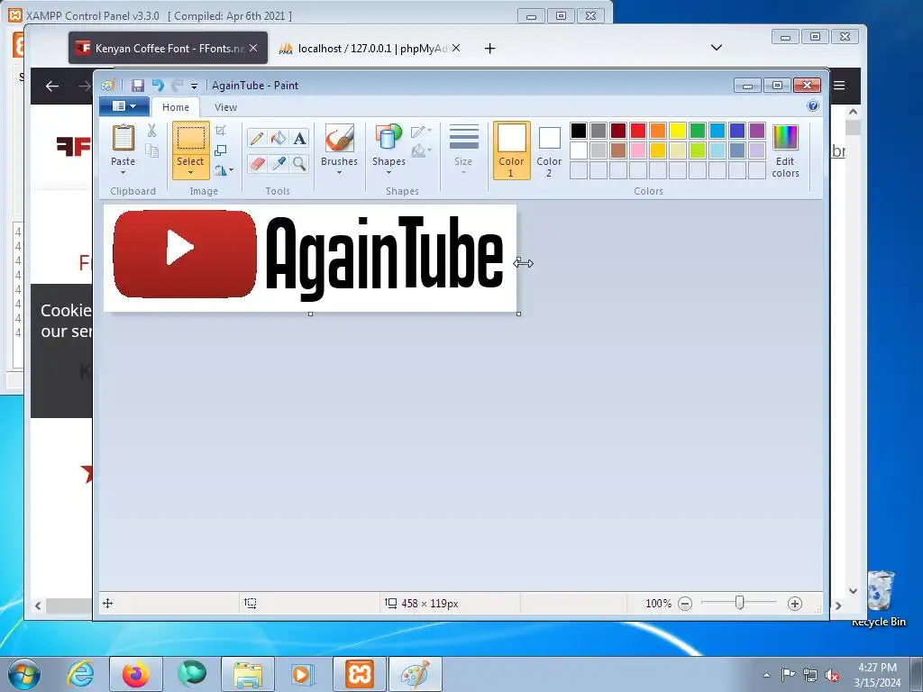This screenshot has height=692, width=923.
Task: Click the Copy icon in Clipboard group
Action: [151, 151]
